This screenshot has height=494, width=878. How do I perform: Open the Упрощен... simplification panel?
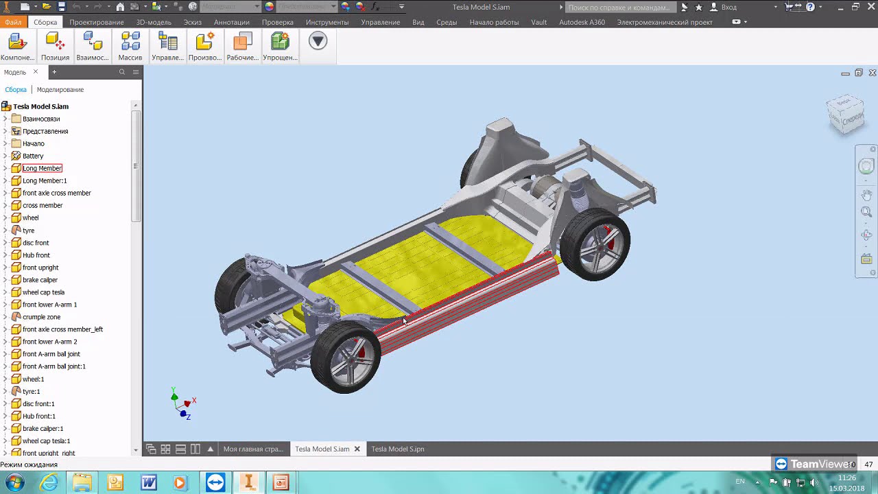[280, 47]
